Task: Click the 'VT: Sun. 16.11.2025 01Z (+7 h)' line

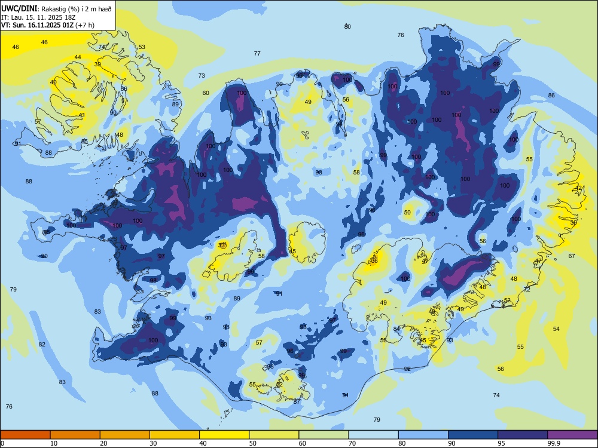Action: pyautogui.click(x=48, y=25)
